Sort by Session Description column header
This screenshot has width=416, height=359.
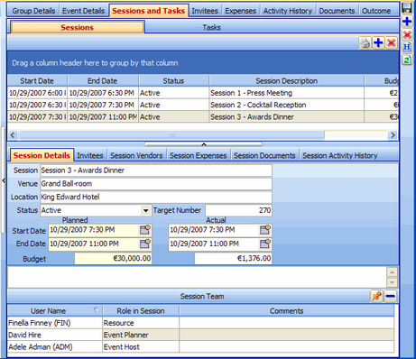point(287,81)
